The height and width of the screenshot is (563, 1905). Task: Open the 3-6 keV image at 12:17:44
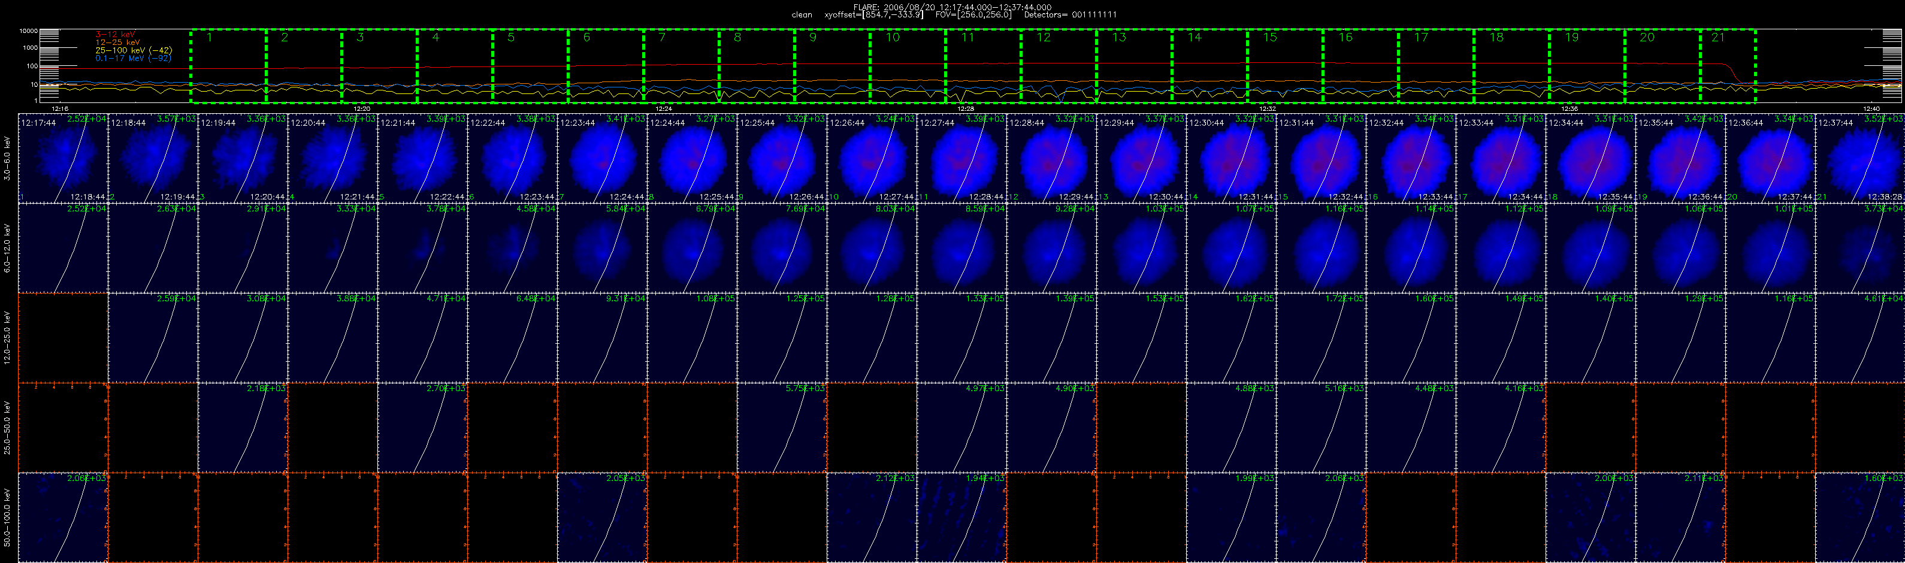pyautogui.click(x=63, y=158)
